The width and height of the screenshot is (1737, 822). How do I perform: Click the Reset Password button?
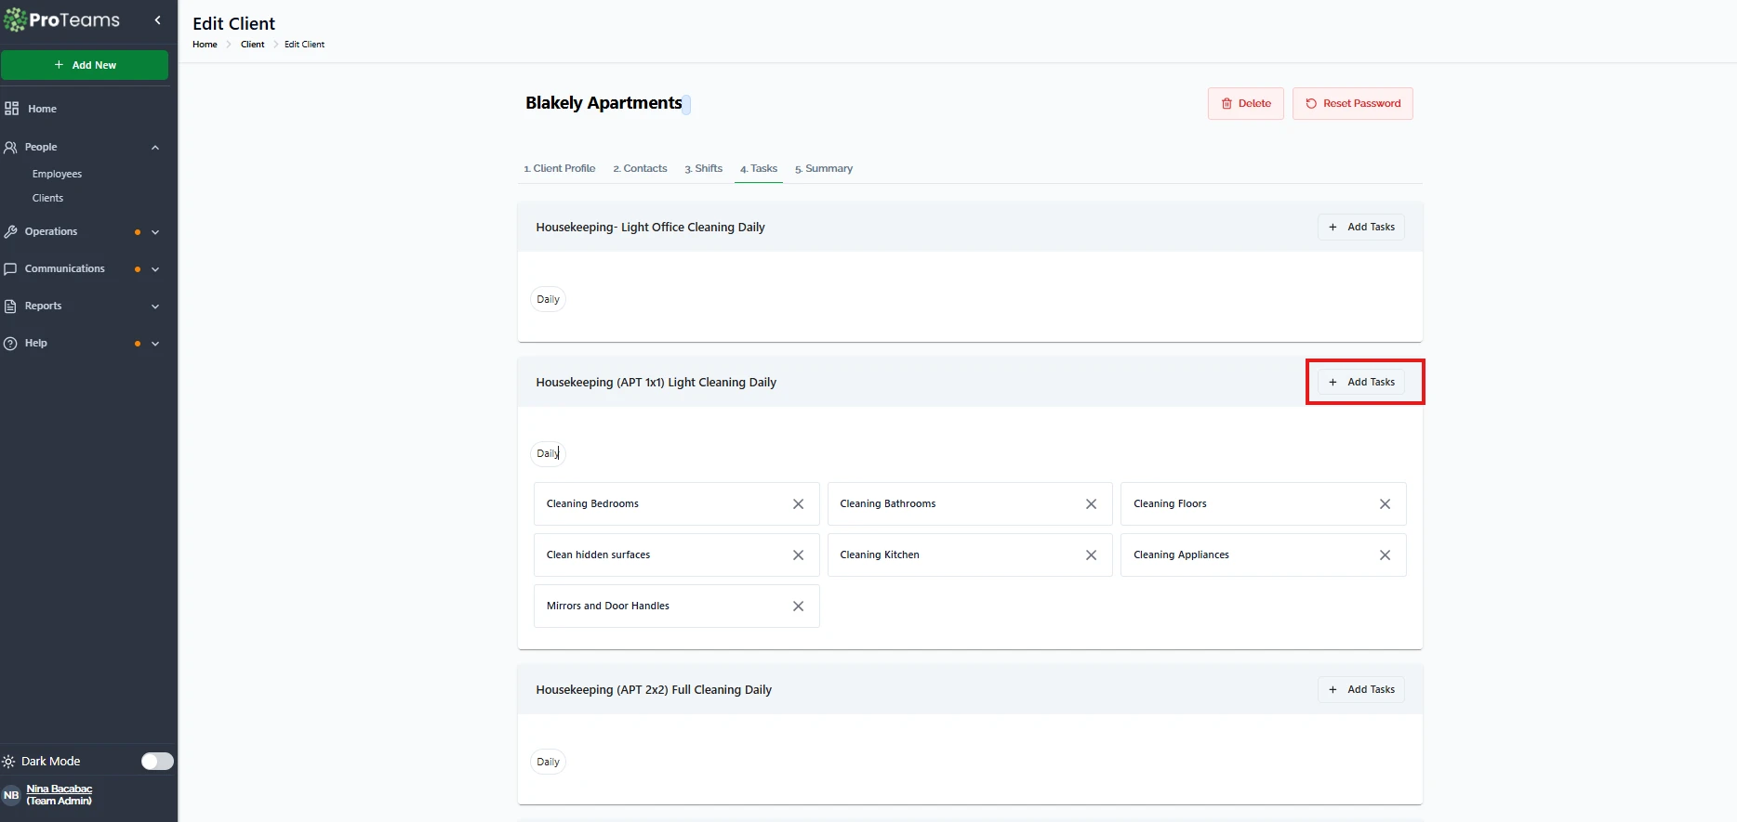click(x=1352, y=104)
